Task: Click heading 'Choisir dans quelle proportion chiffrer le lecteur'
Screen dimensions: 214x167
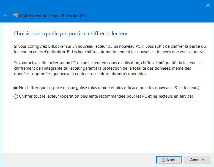Action: (x=71, y=33)
